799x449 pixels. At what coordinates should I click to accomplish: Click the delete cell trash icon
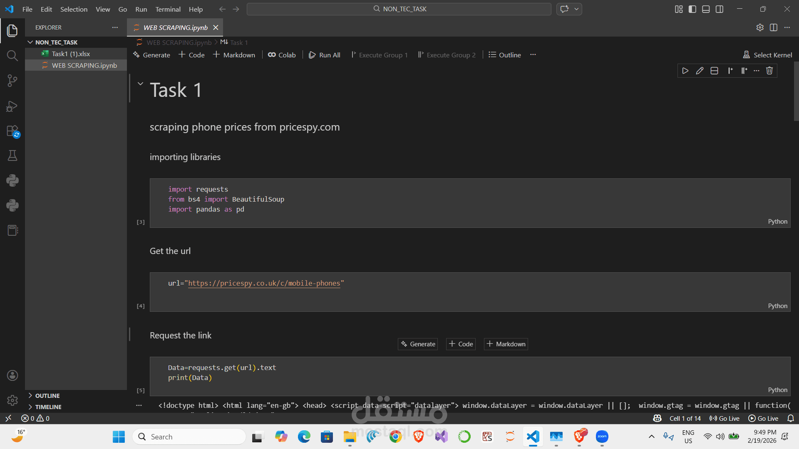pyautogui.click(x=769, y=71)
